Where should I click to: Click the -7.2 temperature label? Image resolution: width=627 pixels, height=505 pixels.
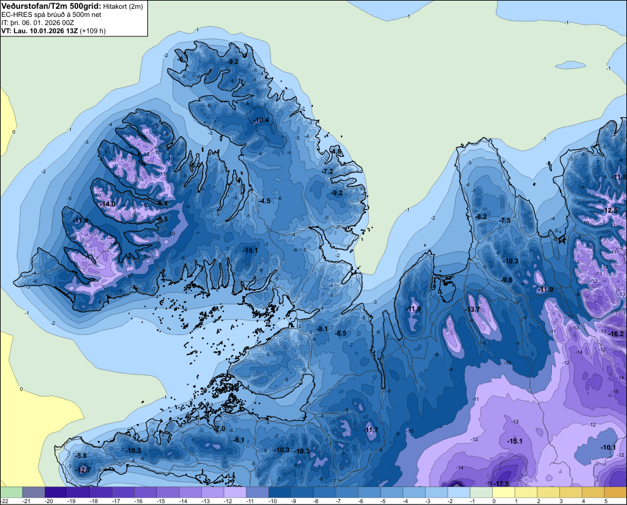point(327,171)
